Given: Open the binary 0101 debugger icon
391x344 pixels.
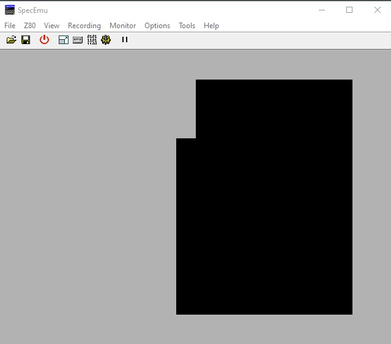Looking at the screenshot, I should (92, 40).
